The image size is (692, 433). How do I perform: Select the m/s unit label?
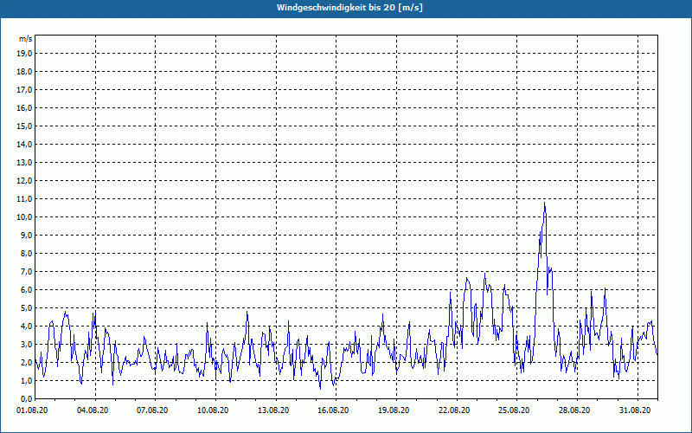25,39
